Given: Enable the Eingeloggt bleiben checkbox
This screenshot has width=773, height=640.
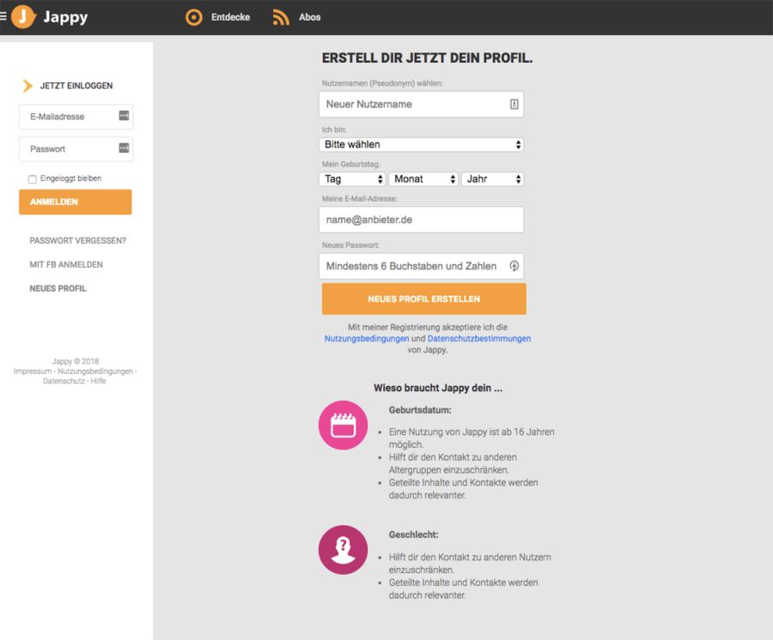Looking at the screenshot, I should click(33, 179).
